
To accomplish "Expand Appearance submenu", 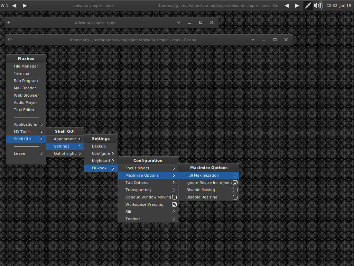I will click(65, 139).
